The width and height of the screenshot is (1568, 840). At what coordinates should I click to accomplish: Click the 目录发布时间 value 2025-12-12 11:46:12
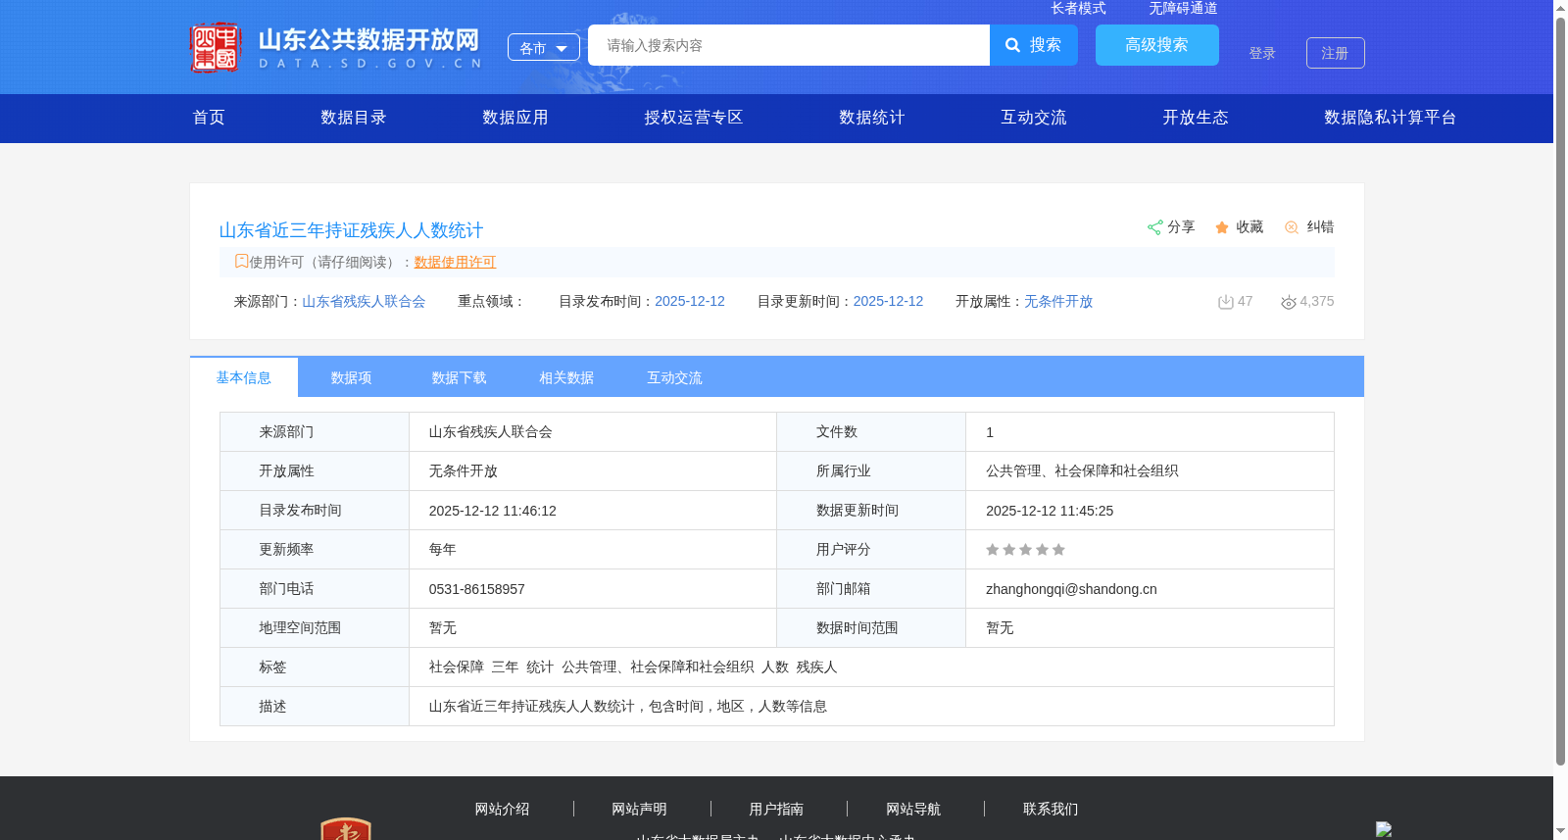(x=493, y=511)
